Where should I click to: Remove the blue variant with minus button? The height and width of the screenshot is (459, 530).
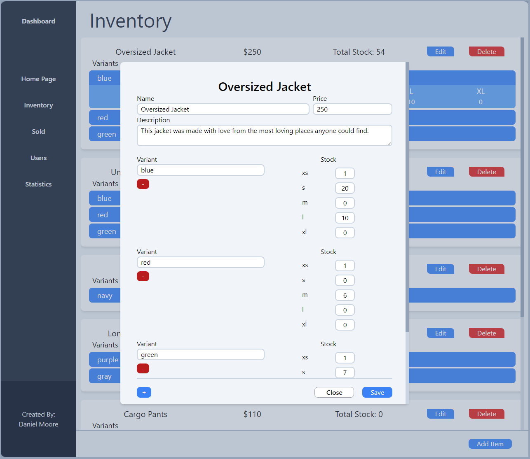[x=143, y=184]
